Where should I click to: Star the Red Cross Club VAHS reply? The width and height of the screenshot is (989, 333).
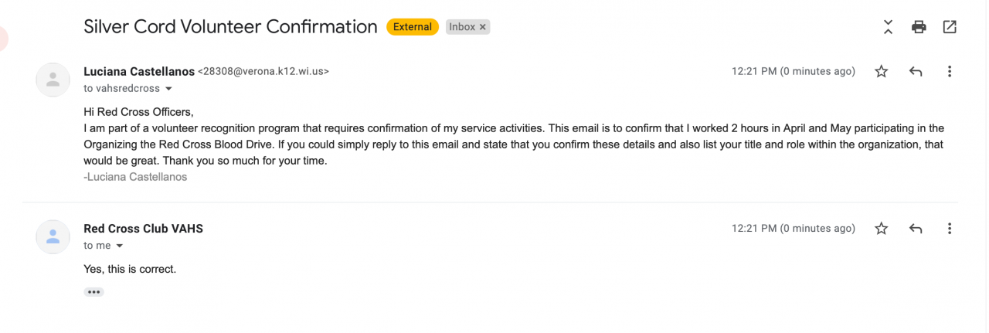881,229
